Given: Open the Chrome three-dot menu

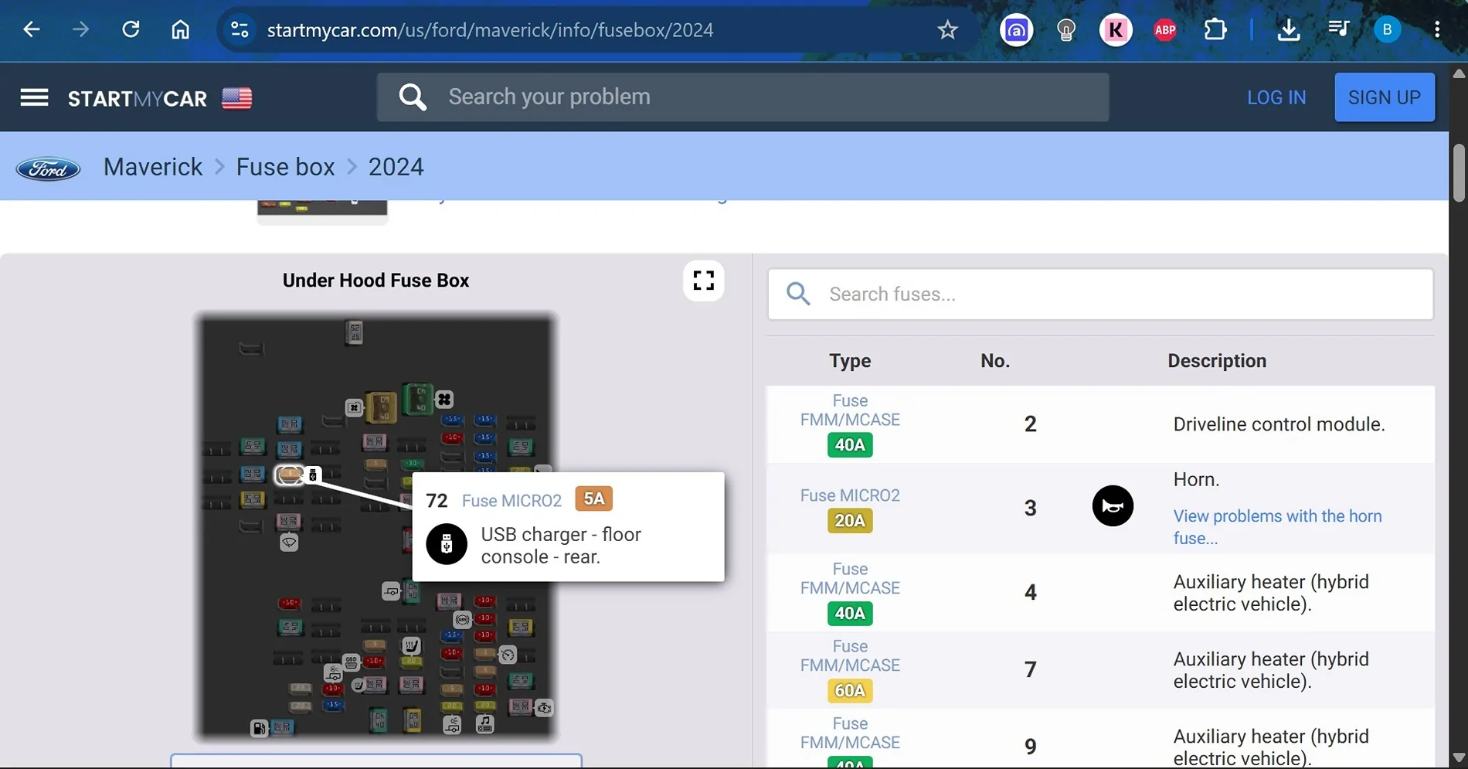Looking at the screenshot, I should (1437, 29).
